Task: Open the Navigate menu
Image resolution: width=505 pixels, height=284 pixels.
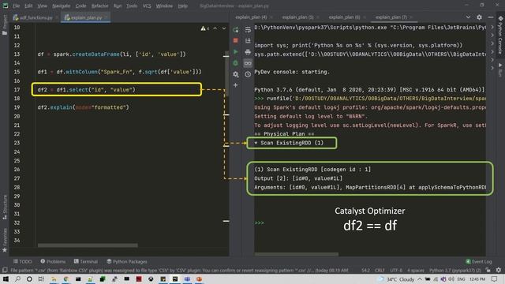Action: pos(62,6)
